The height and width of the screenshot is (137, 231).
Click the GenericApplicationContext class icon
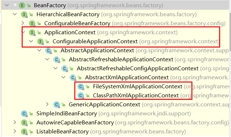coord(57,105)
